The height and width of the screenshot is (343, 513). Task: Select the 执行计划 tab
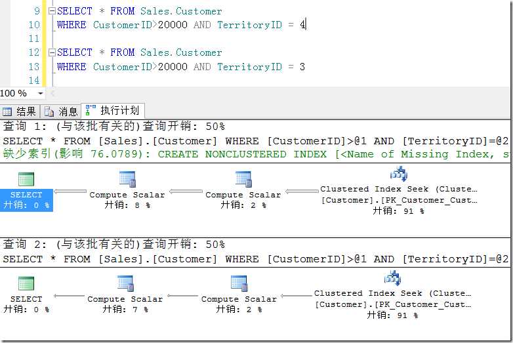[113, 111]
